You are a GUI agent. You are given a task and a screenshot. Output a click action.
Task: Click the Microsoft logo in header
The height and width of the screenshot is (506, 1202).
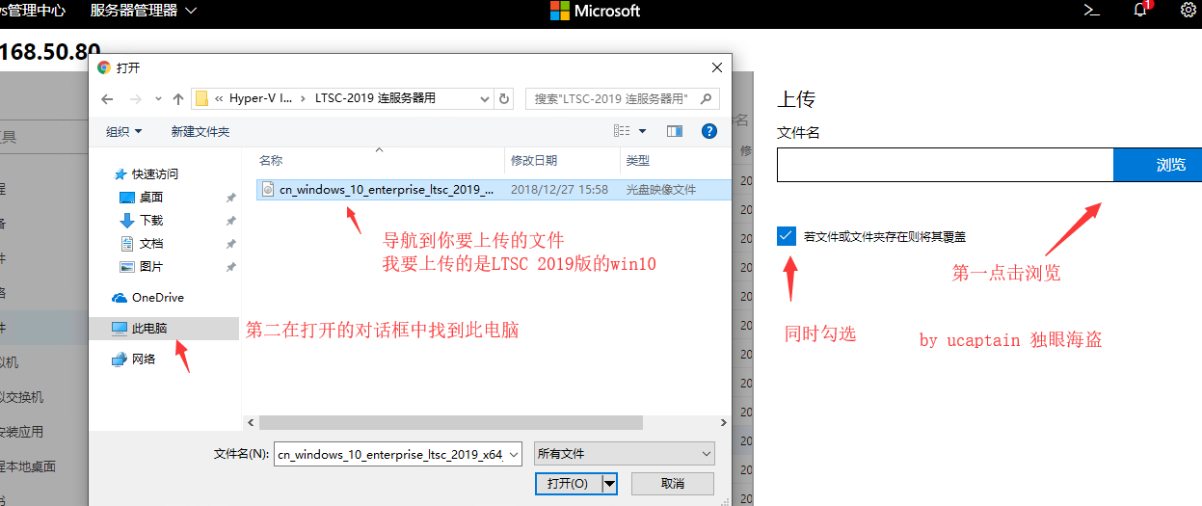point(595,11)
